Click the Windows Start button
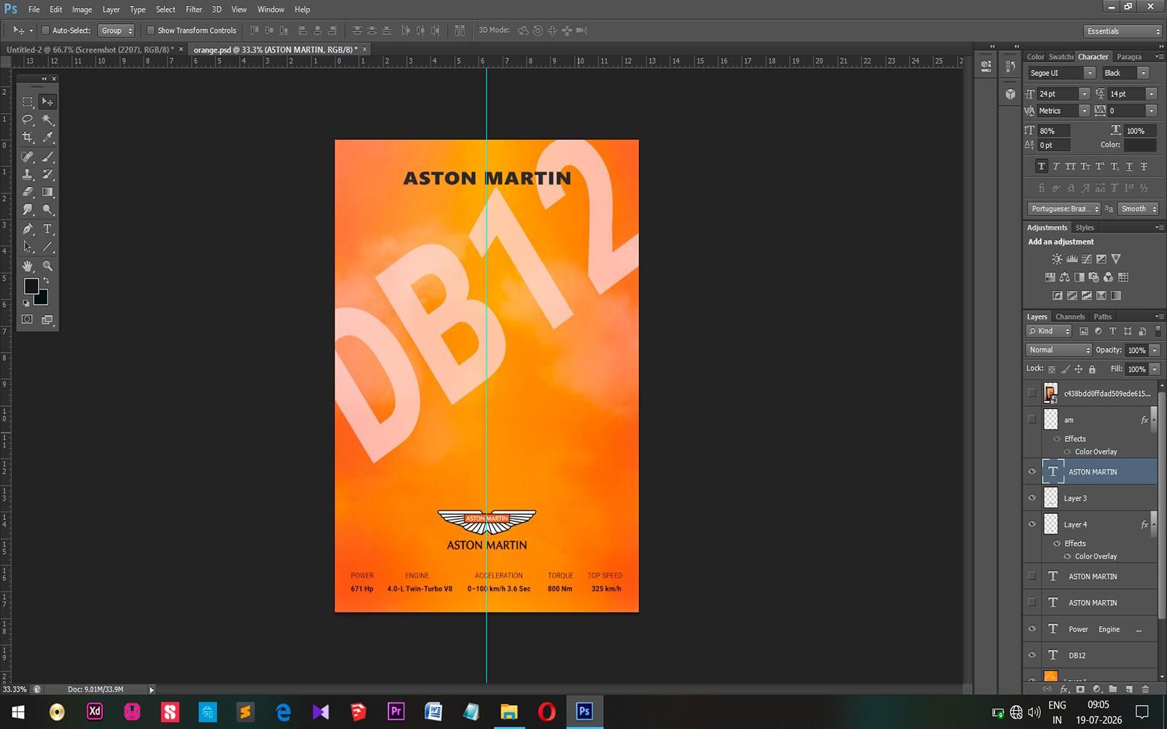The width and height of the screenshot is (1167, 729). point(18,712)
